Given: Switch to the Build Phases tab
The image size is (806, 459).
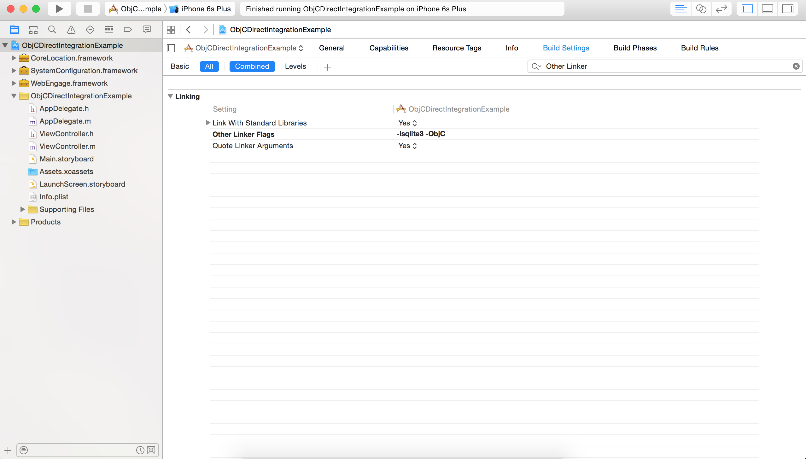Looking at the screenshot, I should pos(635,48).
